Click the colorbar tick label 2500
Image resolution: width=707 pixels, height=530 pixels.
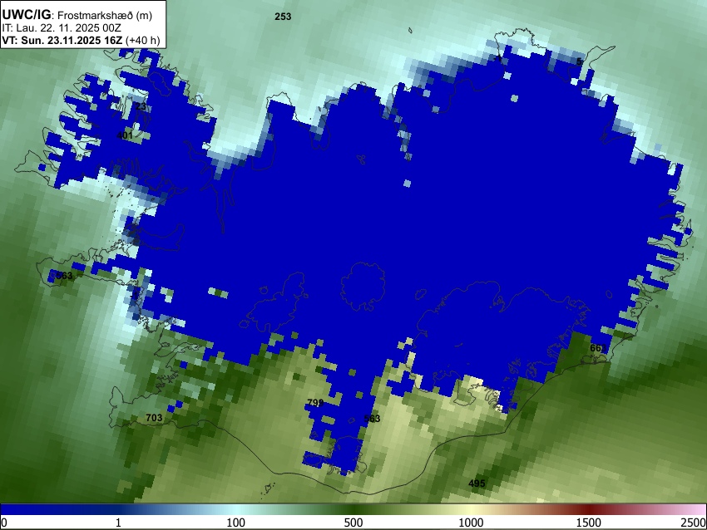tap(694, 523)
